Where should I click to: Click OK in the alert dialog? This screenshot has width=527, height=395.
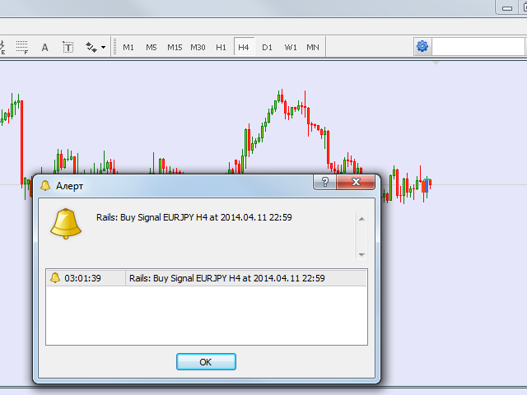click(206, 362)
